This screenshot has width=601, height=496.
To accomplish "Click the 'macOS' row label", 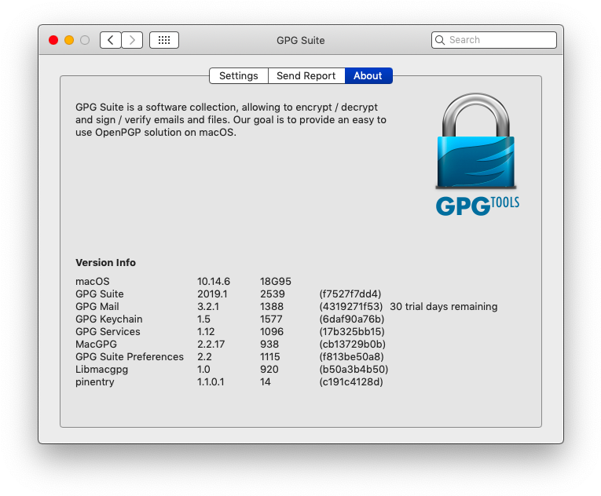I will [x=93, y=281].
